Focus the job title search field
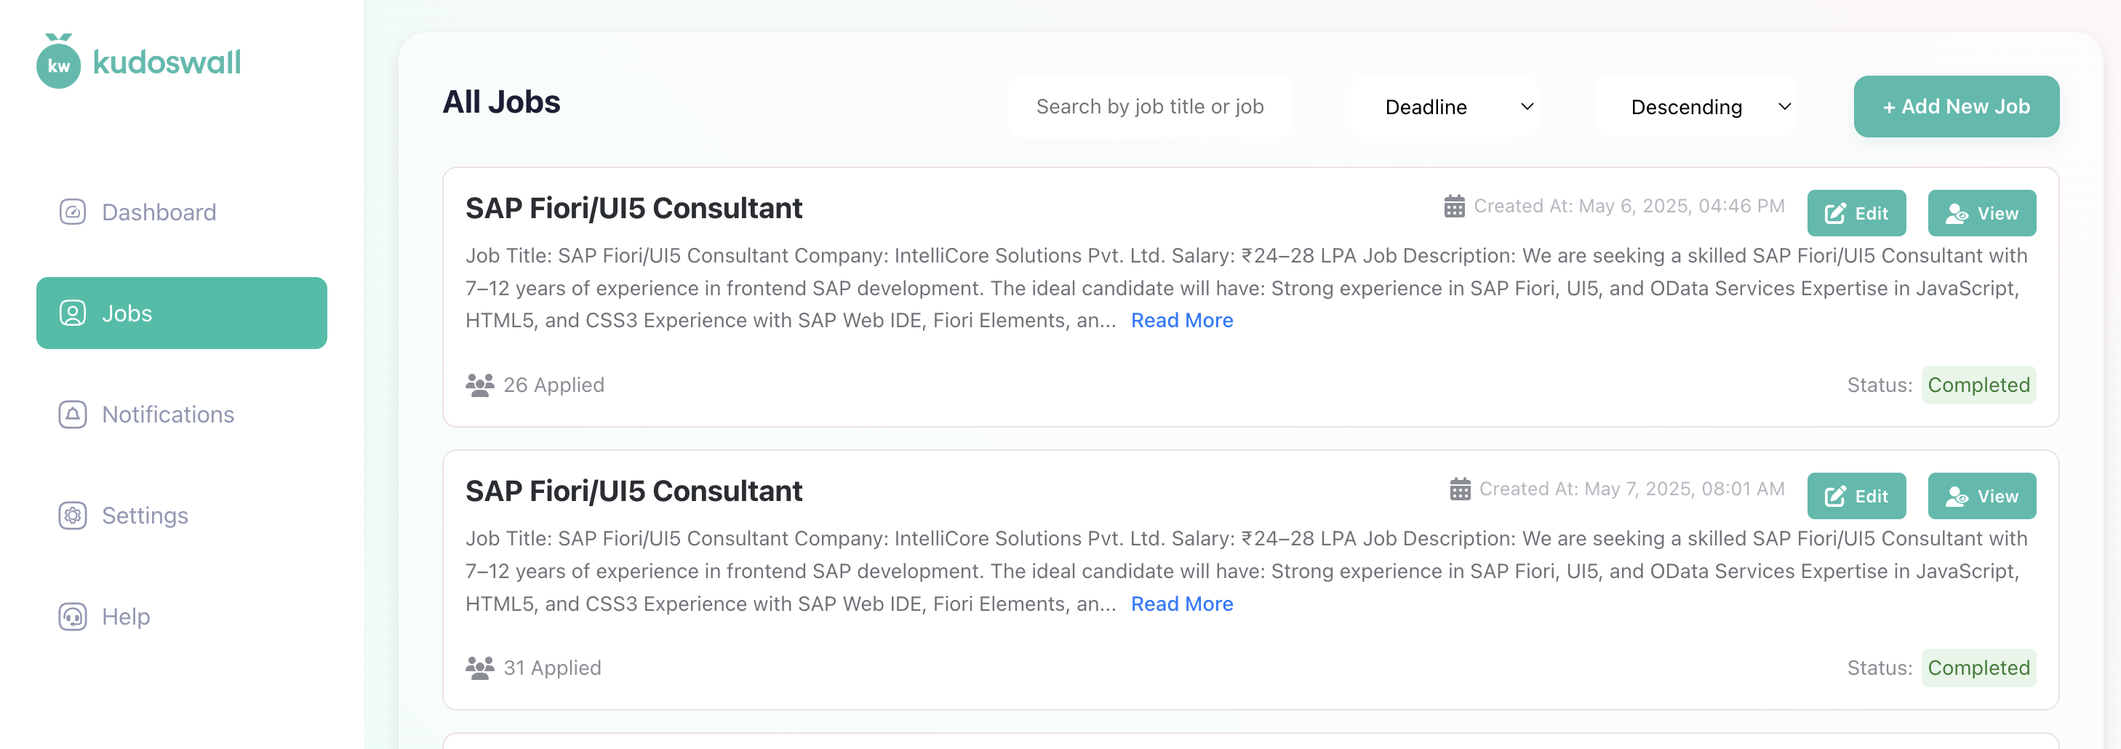Screen dimensions: 2121x749 click(x=1149, y=107)
